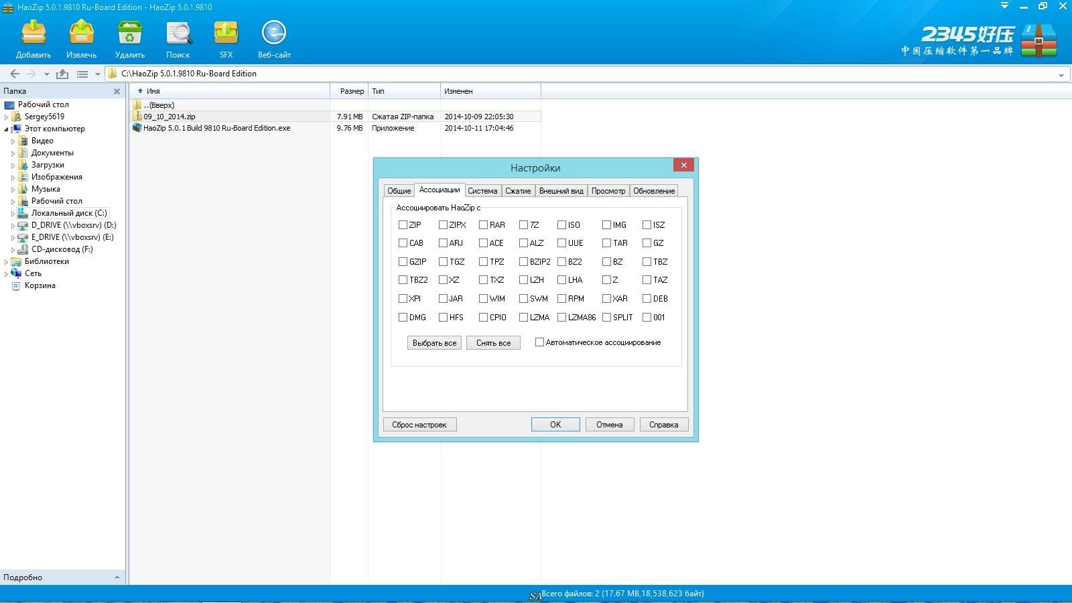Open the title bar menu arrow
1072x603 pixels.
(1004, 5)
